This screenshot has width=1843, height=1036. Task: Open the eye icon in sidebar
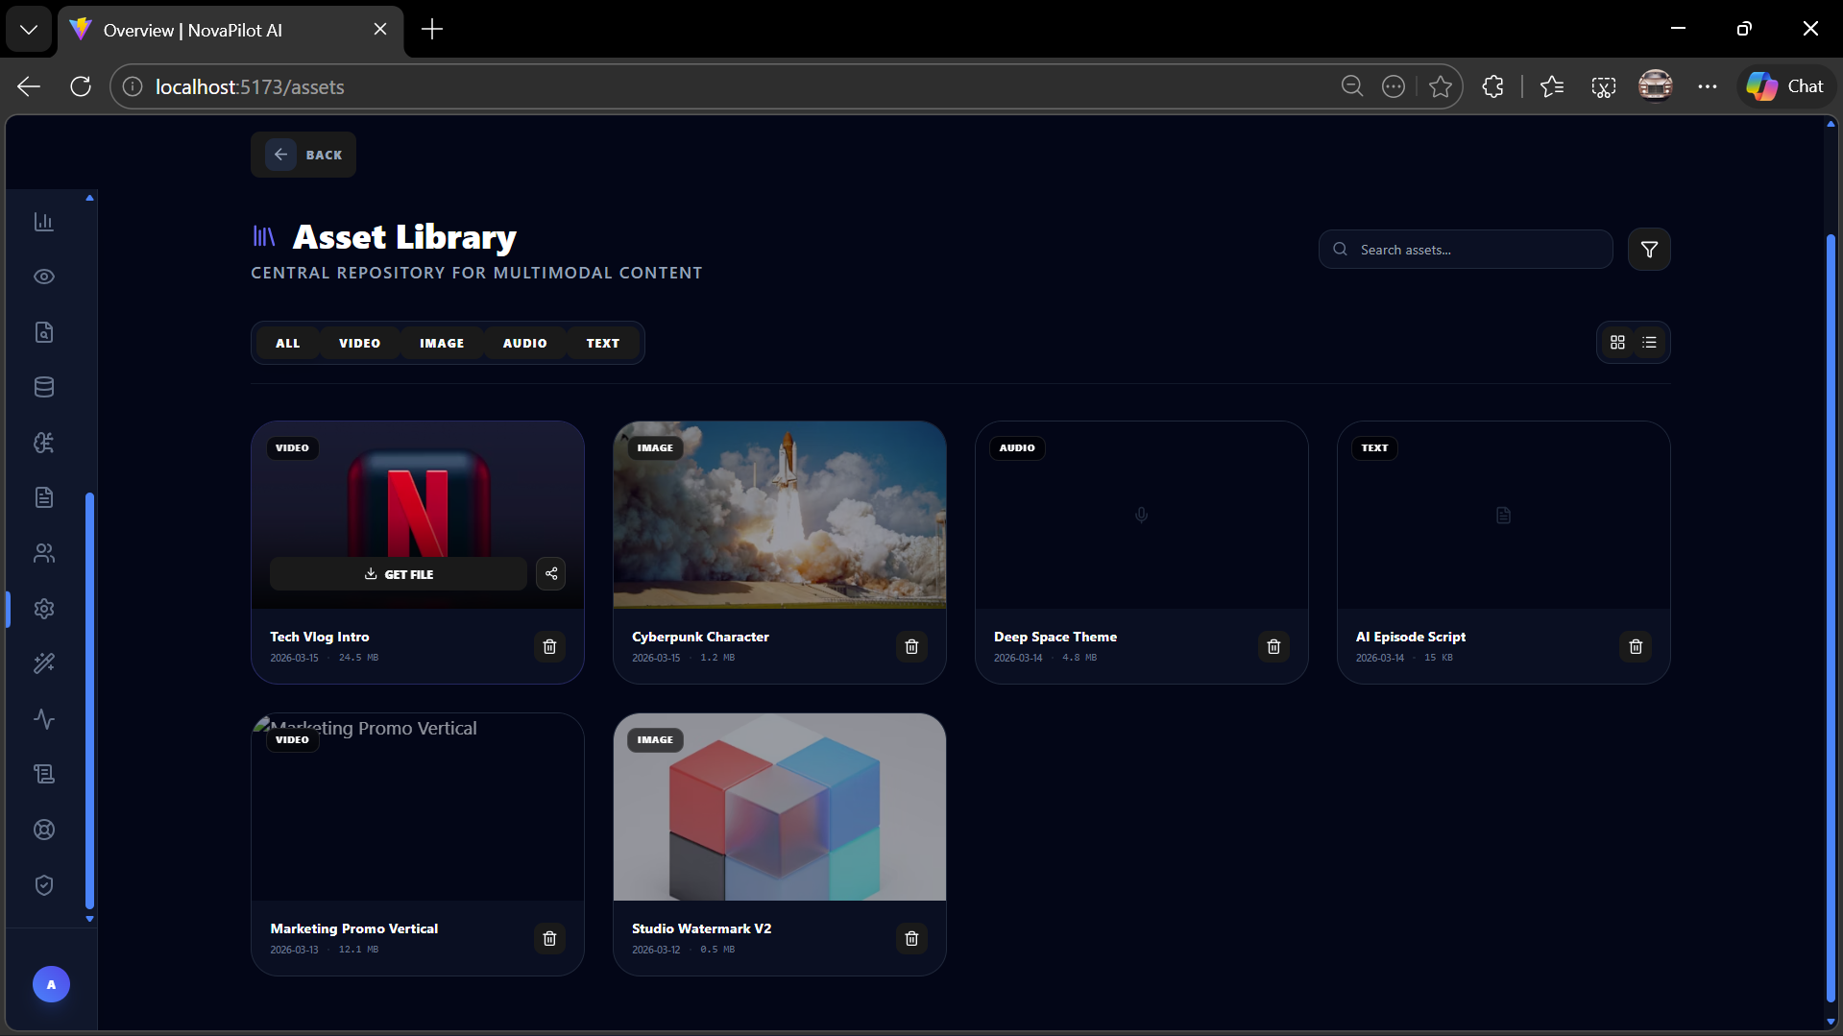point(44,277)
